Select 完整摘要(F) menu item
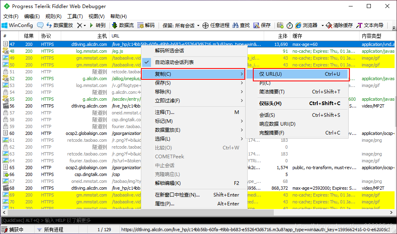The width and height of the screenshot is (397, 234). [x=297, y=133]
